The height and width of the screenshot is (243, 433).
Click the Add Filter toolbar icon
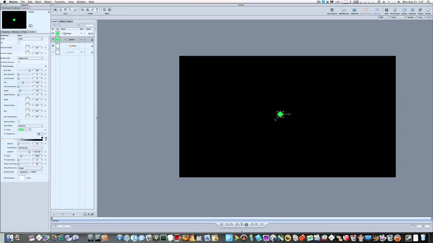point(355,11)
